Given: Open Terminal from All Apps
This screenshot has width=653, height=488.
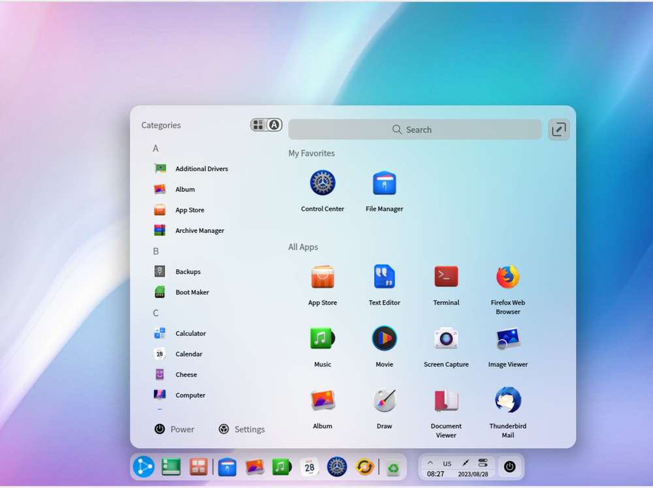Looking at the screenshot, I should 446,277.
